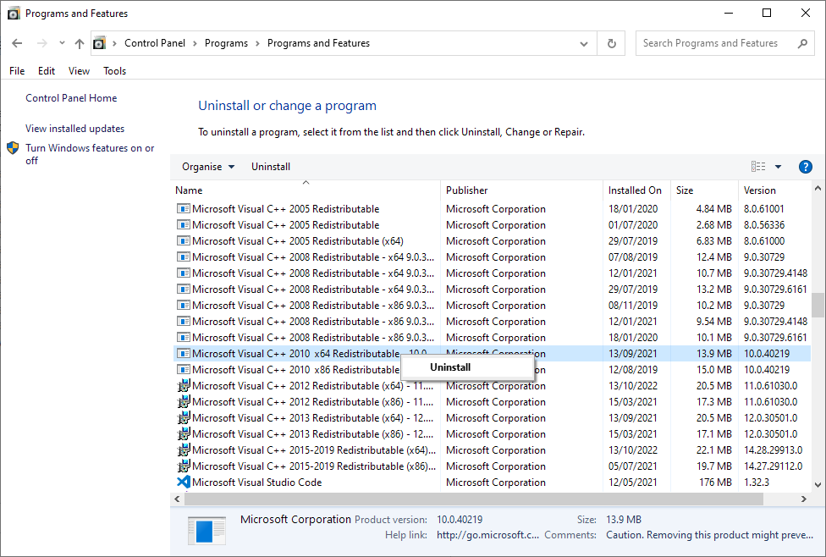Expand the chevron after Programs breadcrumb

click(x=257, y=43)
